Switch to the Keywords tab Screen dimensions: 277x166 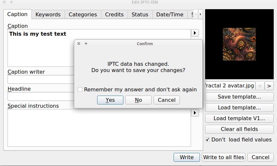[x=48, y=14]
